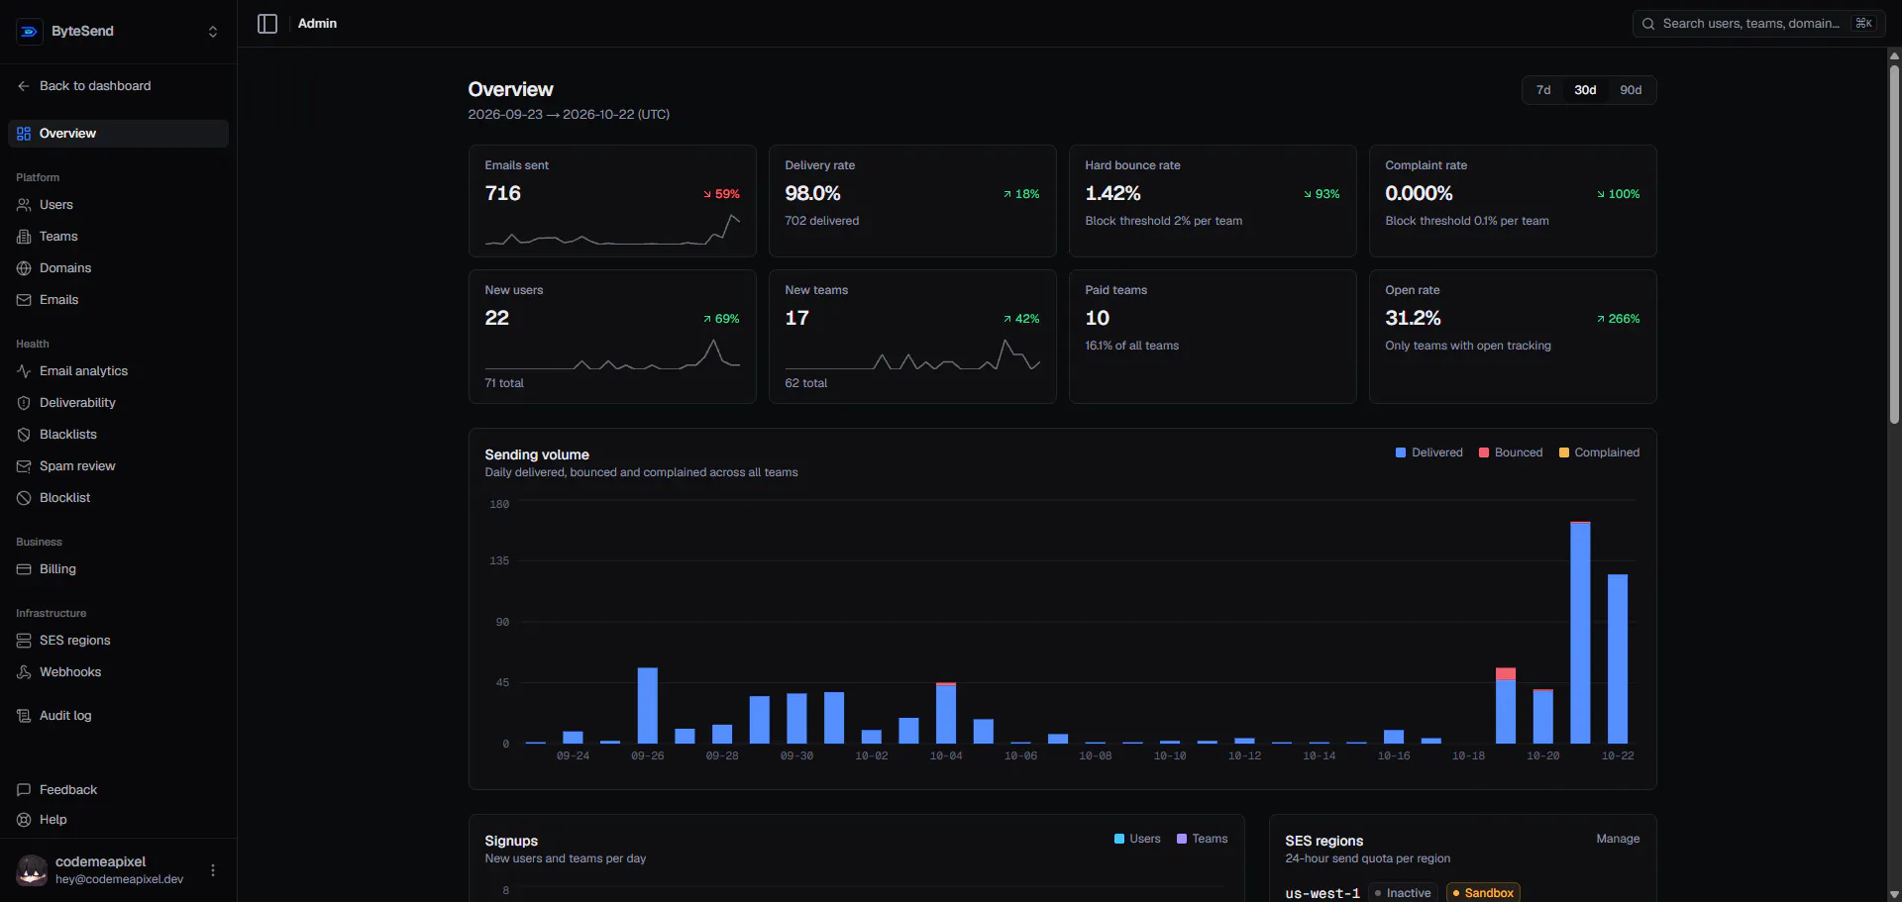Select the 30d time range
1902x902 pixels.
coord(1585,90)
